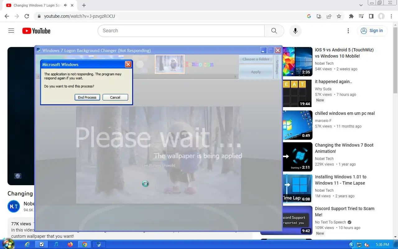Click the 'marcelo F' channel name

coord(323,121)
